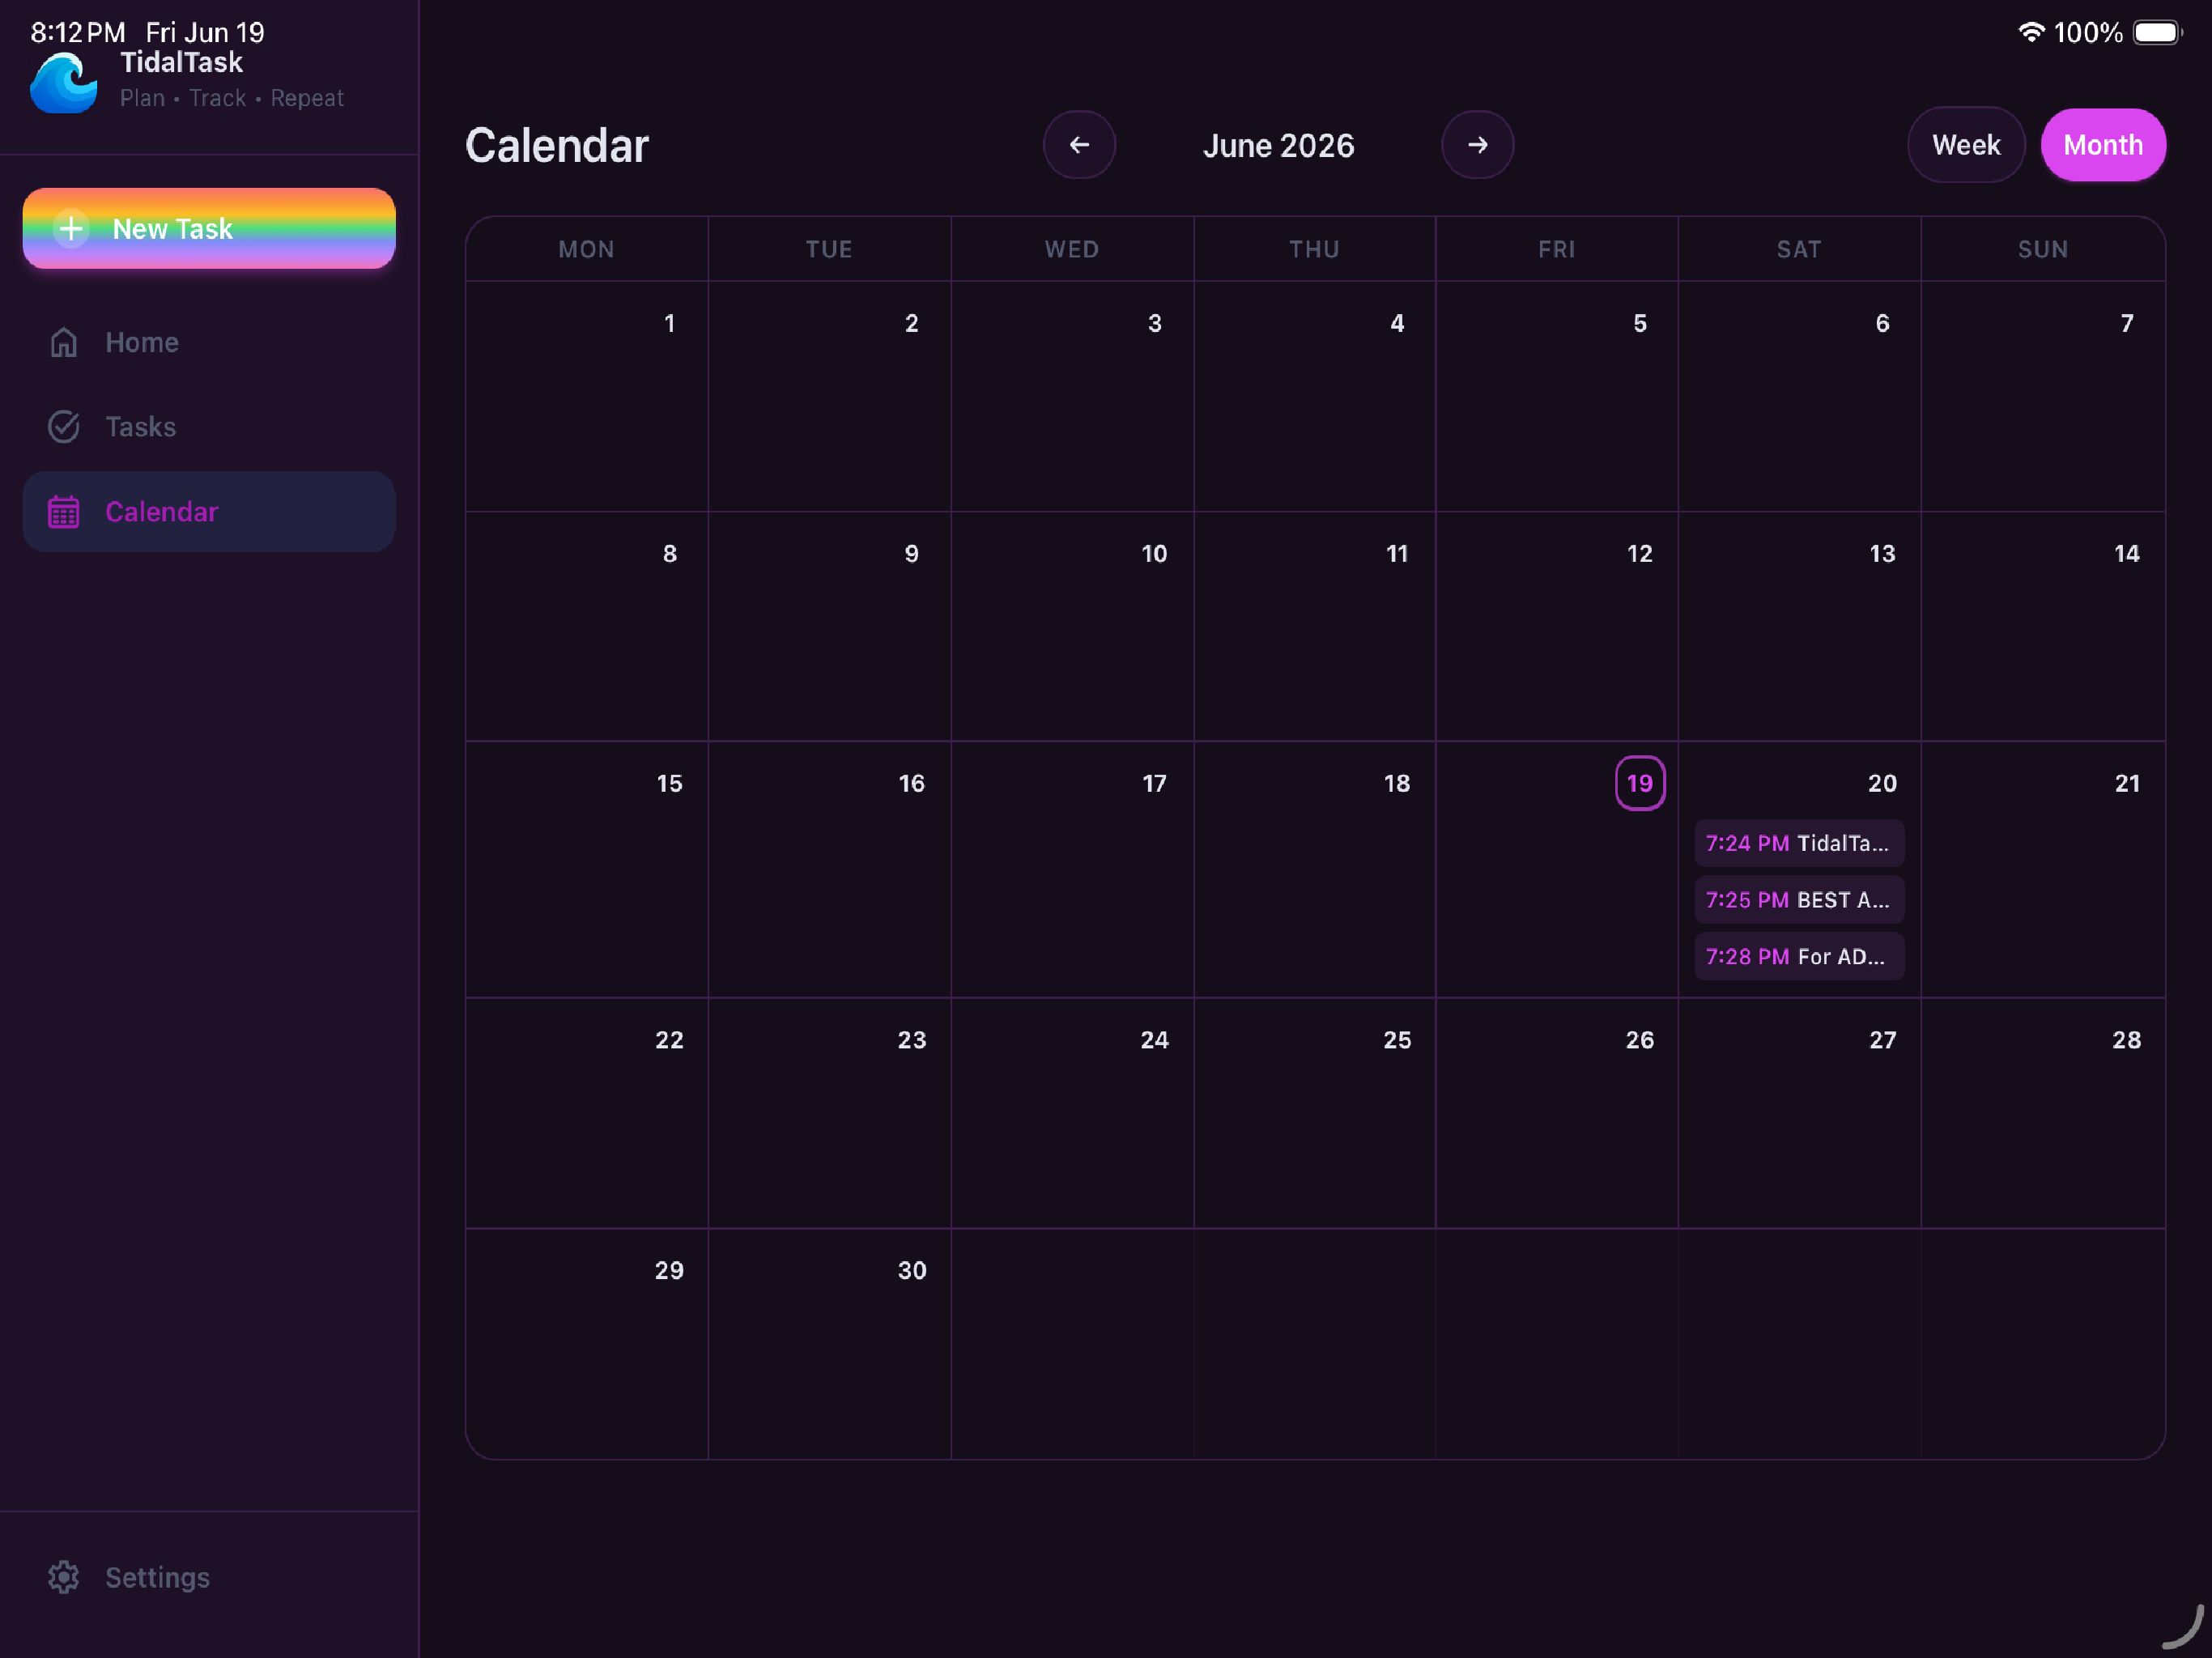Select day 17 cell
This screenshot has width=2212, height=1658.
point(1072,869)
